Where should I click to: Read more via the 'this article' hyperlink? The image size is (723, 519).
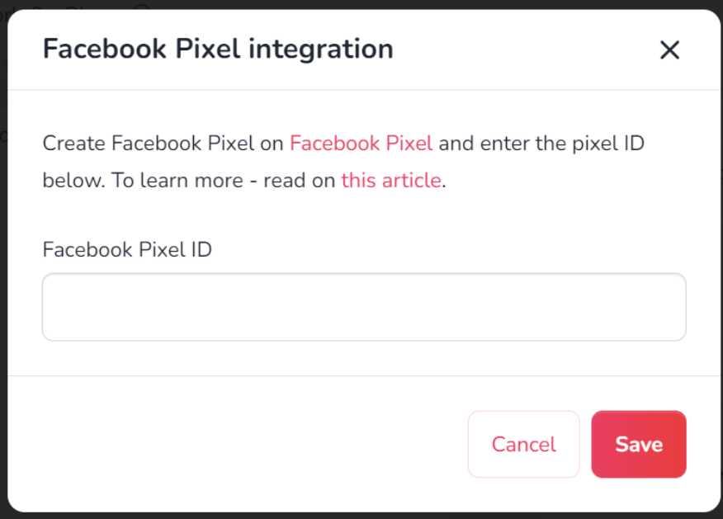pos(391,180)
